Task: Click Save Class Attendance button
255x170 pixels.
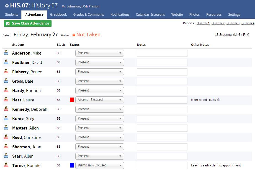Action: tap(28, 23)
